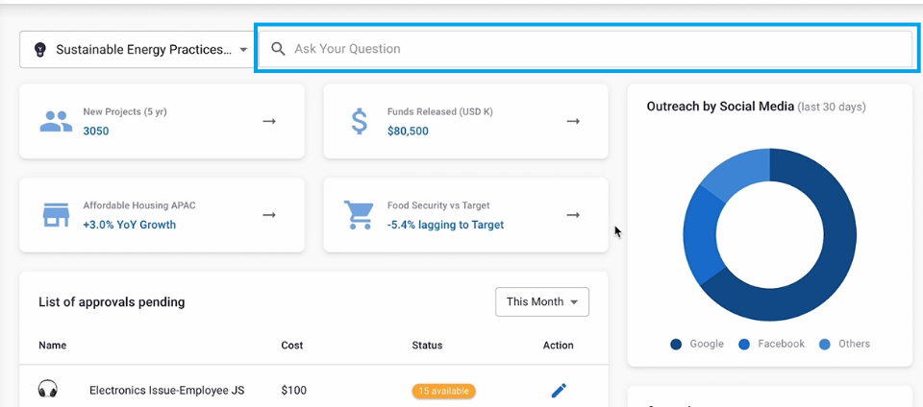
Task: Click the shopping cart Food Security icon
Action: click(x=359, y=215)
